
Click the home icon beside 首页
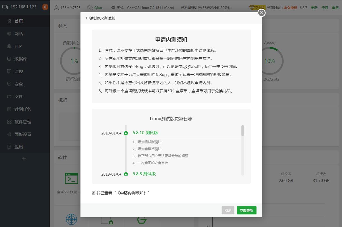coord(9,21)
